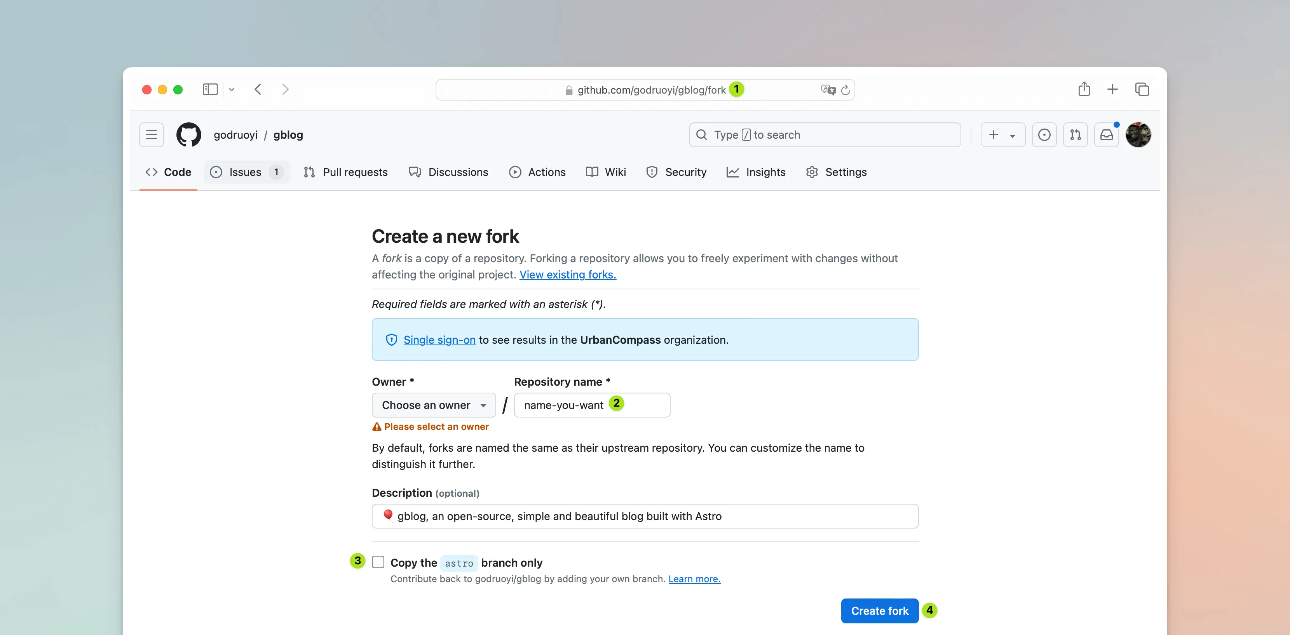The image size is (1290, 635).
Task: Expand the Choose an owner dropdown
Action: pos(433,405)
